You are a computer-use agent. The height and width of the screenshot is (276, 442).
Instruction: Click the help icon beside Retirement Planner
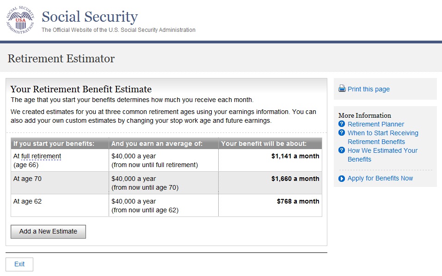point(342,124)
